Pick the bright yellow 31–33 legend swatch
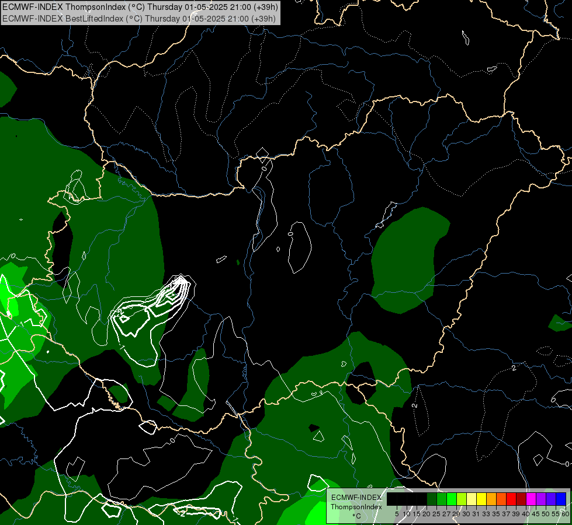572x525 pixels. coord(481,499)
